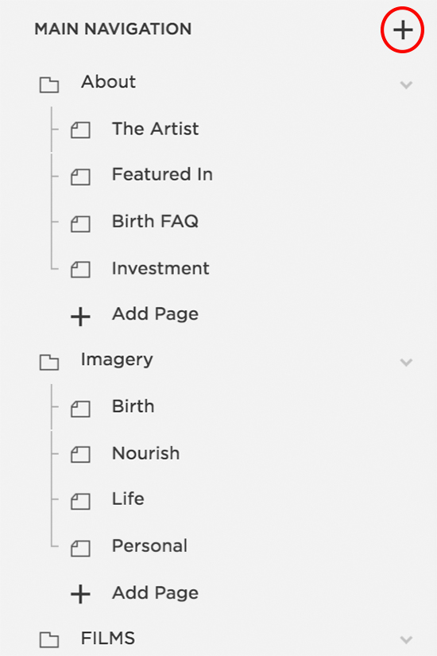Click the plus icon beside Main Navigation

[402, 30]
